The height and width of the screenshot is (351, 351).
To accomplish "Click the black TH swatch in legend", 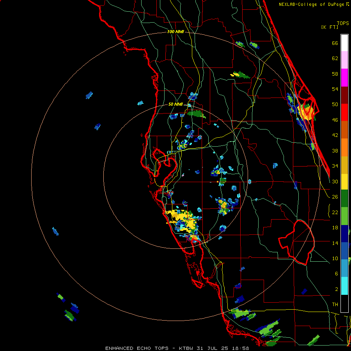I will coord(344,303).
